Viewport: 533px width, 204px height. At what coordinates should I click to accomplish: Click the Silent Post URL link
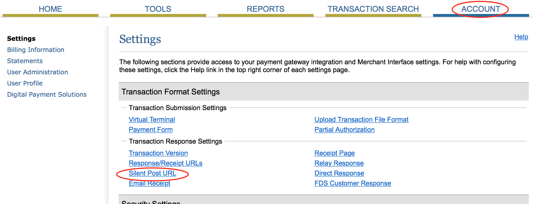(152, 173)
